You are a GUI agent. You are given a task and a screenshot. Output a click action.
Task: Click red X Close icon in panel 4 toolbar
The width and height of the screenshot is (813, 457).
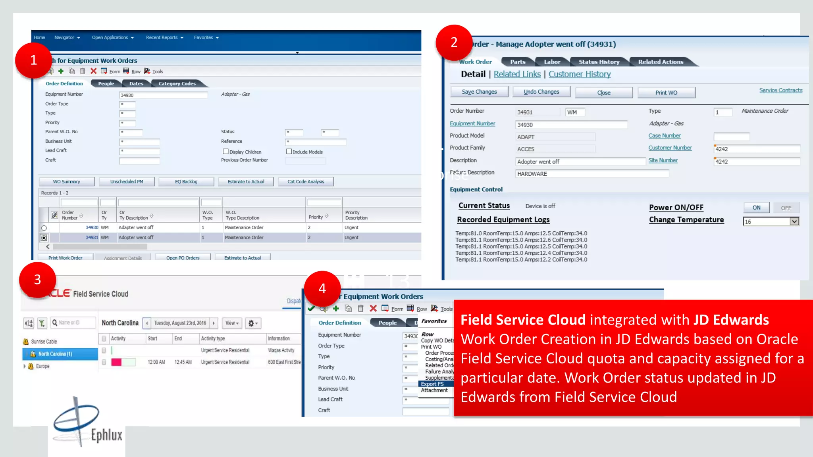click(373, 308)
